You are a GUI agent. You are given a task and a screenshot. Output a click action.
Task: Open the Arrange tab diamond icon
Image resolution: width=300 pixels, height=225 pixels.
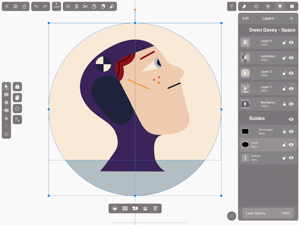[256, 6]
